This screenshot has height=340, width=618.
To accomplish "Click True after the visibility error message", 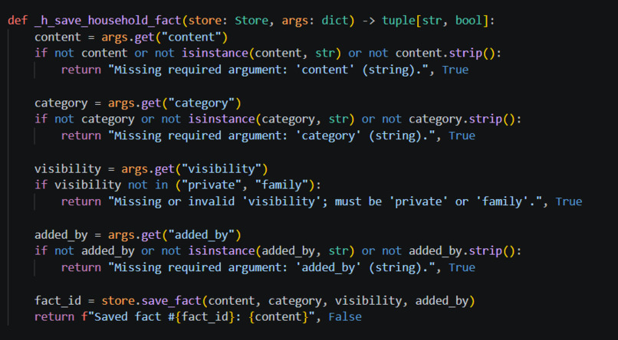I will 569,202.
